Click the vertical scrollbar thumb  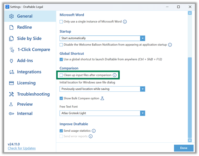(x=190, y=97)
